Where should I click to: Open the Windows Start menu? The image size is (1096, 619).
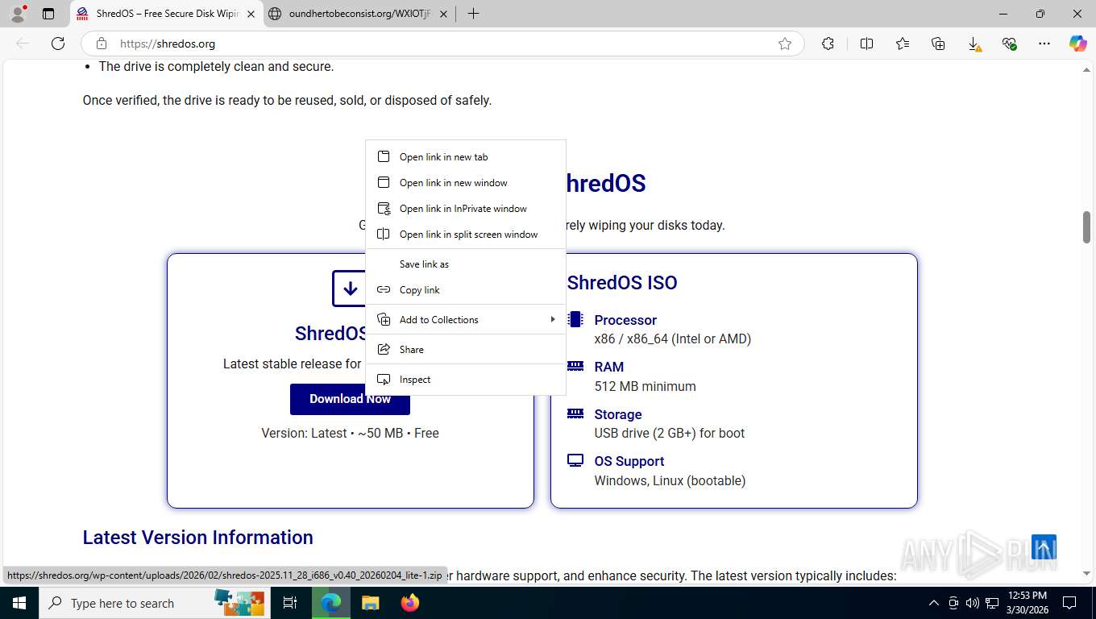coord(19,603)
